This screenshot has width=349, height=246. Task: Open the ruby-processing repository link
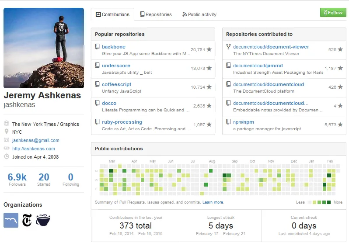[x=122, y=122]
